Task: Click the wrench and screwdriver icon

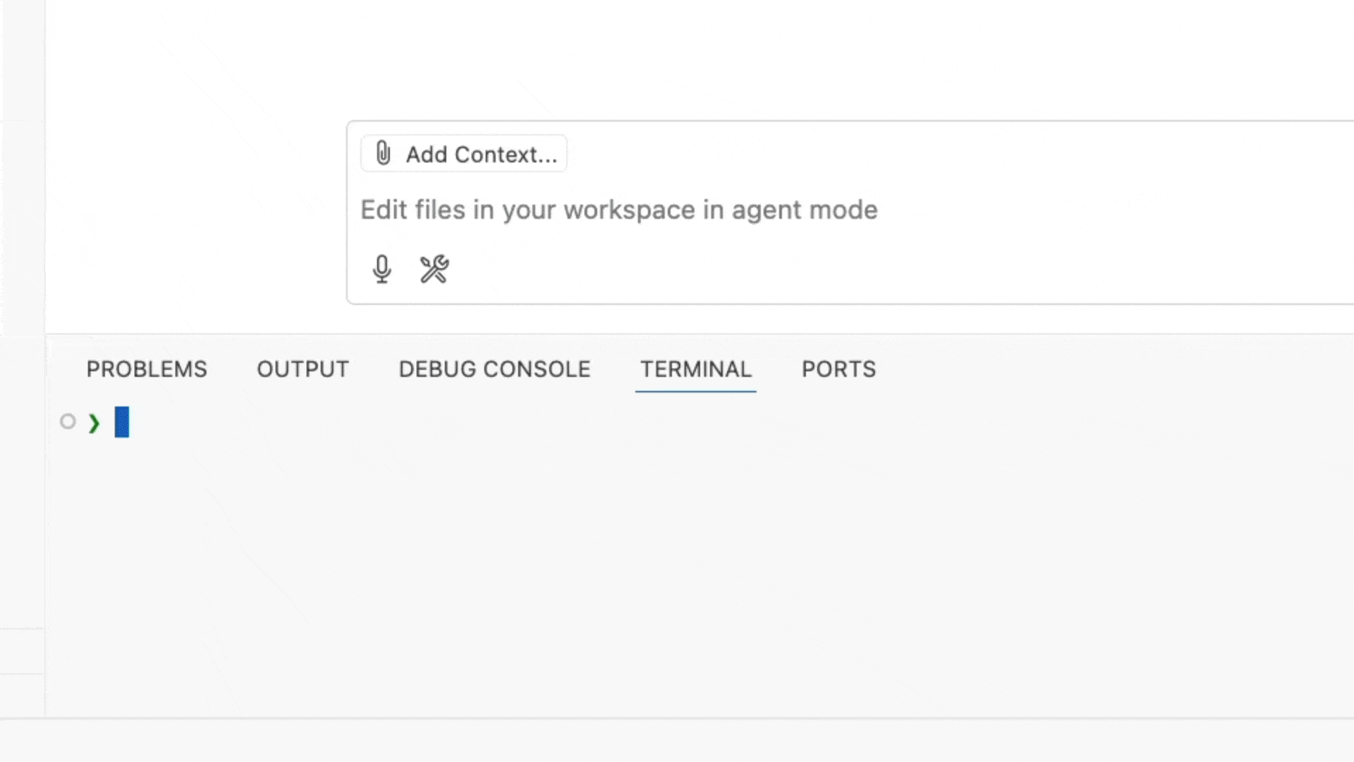Action: click(434, 270)
